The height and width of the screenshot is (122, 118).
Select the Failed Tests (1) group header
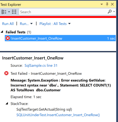(18, 32)
